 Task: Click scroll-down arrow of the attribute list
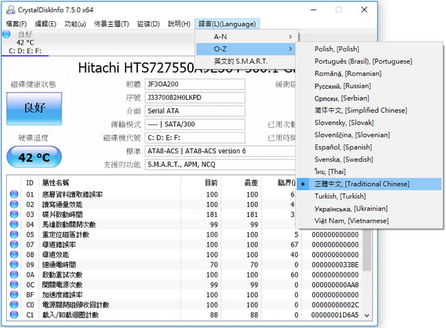pyautogui.click(x=367, y=315)
